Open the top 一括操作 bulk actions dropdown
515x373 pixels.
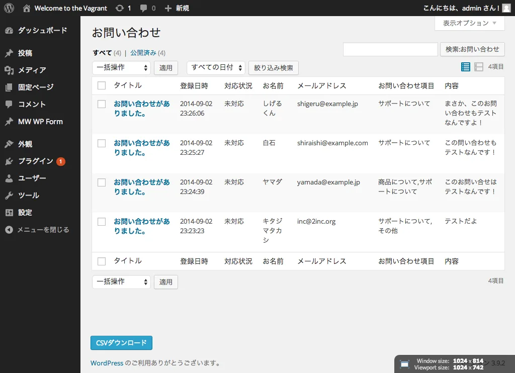[x=121, y=68]
